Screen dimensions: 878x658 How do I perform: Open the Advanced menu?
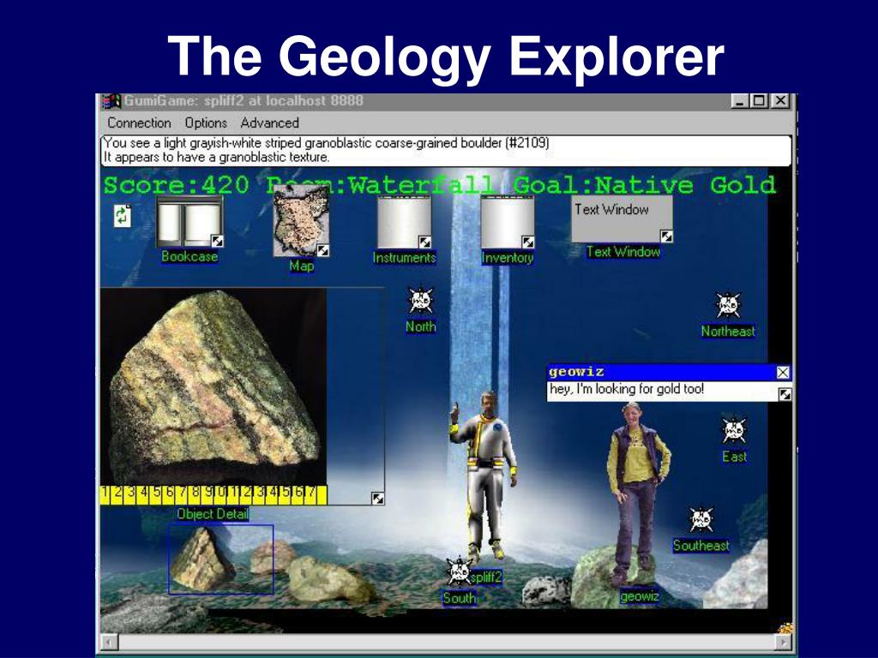coord(270,123)
